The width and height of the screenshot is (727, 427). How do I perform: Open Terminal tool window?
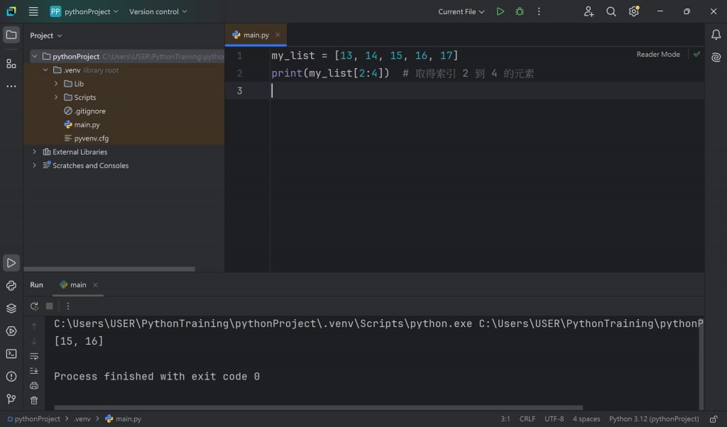pyautogui.click(x=11, y=354)
